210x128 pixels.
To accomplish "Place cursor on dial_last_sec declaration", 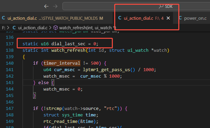I will (68, 44).
